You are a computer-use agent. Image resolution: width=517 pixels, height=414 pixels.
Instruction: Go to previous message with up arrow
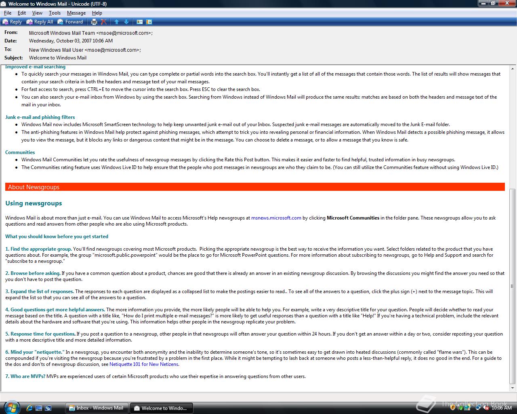pyautogui.click(x=117, y=22)
